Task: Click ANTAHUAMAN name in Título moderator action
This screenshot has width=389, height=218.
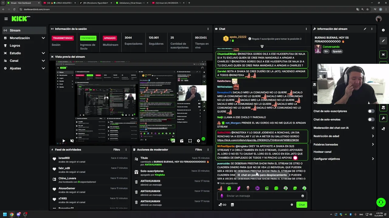Action: (153, 165)
